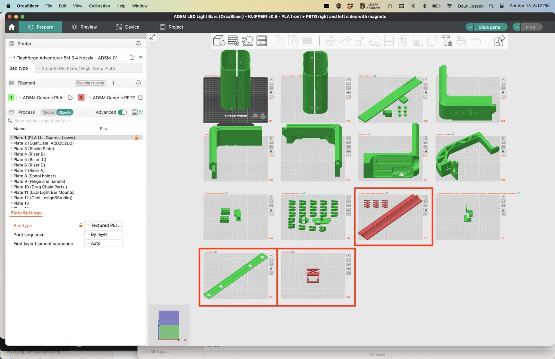The width and height of the screenshot is (555, 359).
Task: Add a filament with the plus icon
Action: point(113,83)
